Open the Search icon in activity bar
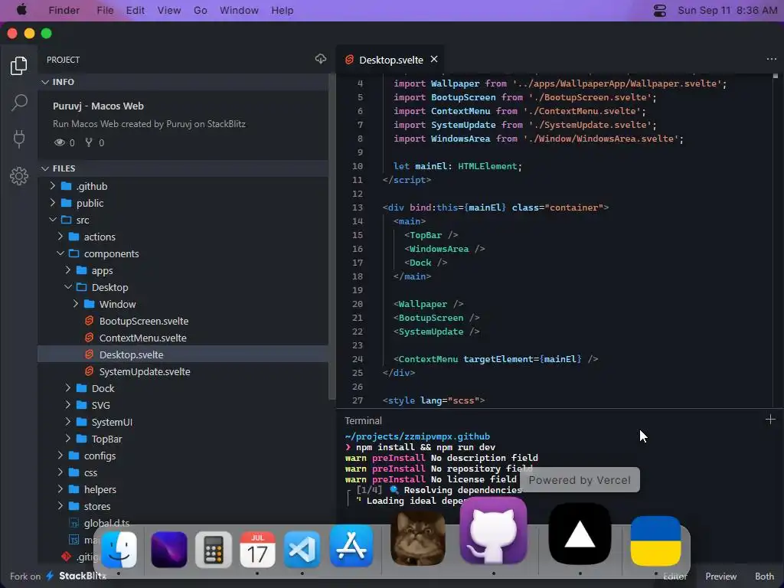Screen dimensions: 784x588 pos(19,103)
